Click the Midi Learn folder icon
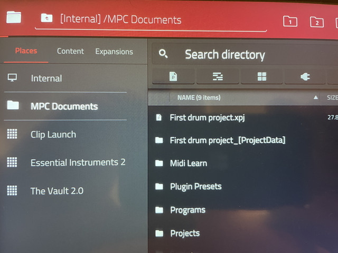 tap(159, 163)
